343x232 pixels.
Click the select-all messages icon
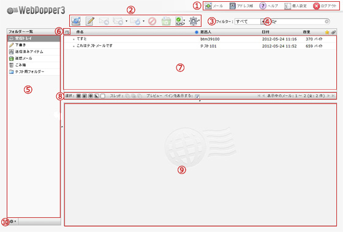[78, 96]
